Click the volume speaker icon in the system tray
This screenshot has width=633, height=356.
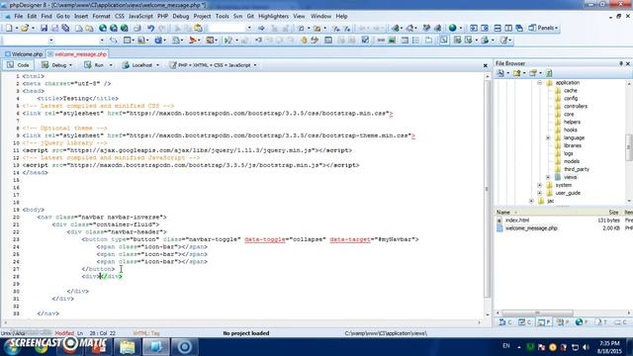[x=587, y=347]
